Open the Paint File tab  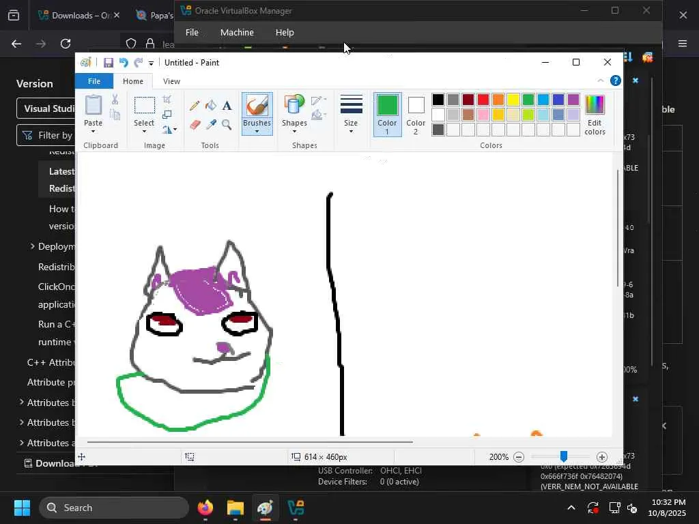pos(94,81)
